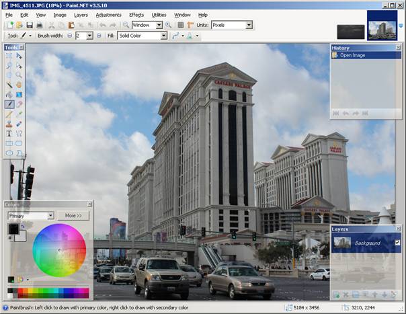Screen dimensions: 406x314
Task: Click the More >> button in Colors
Action: tap(73, 216)
